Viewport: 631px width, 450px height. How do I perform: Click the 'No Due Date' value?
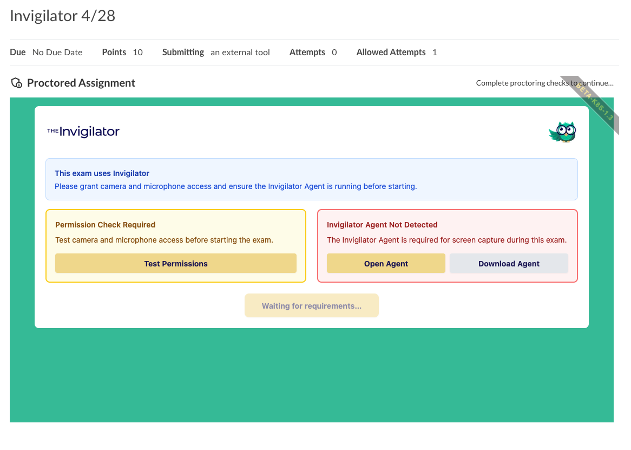point(57,53)
